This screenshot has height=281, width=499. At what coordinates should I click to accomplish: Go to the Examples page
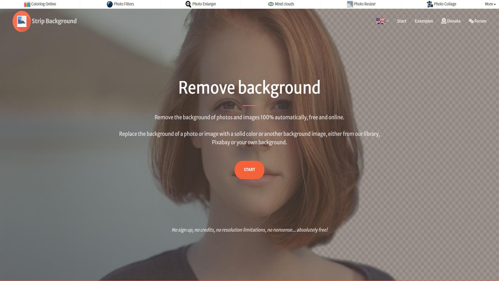click(424, 21)
